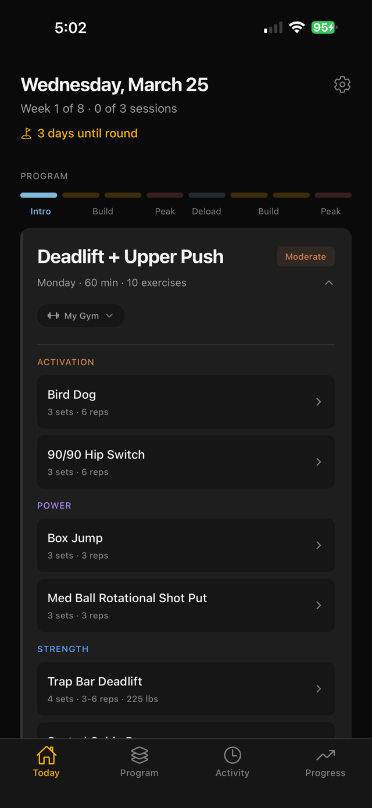Select the Progress trend icon
This screenshot has width=372, height=808.
pyautogui.click(x=325, y=755)
